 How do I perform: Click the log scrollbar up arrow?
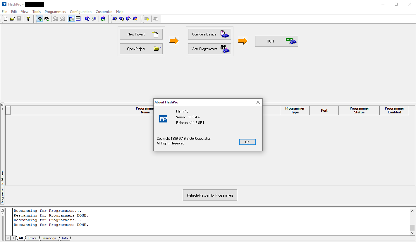point(412,211)
